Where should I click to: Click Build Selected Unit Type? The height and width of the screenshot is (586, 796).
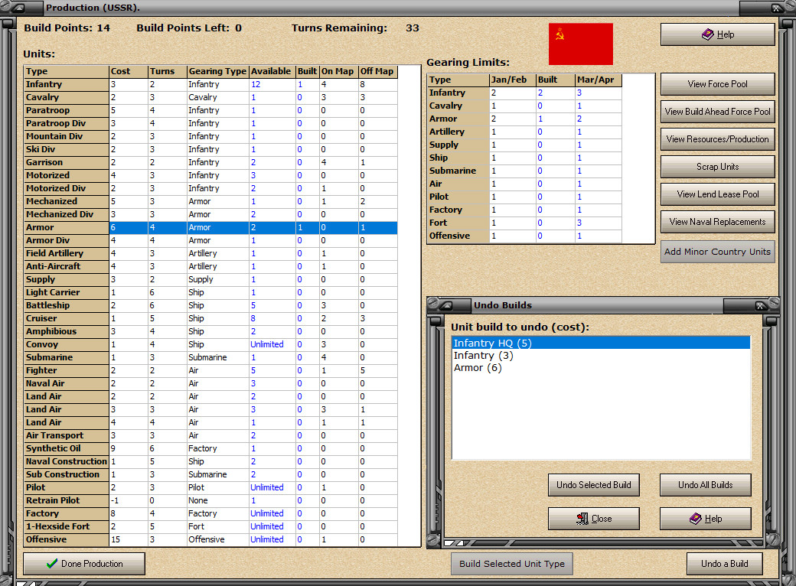[511, 563]
